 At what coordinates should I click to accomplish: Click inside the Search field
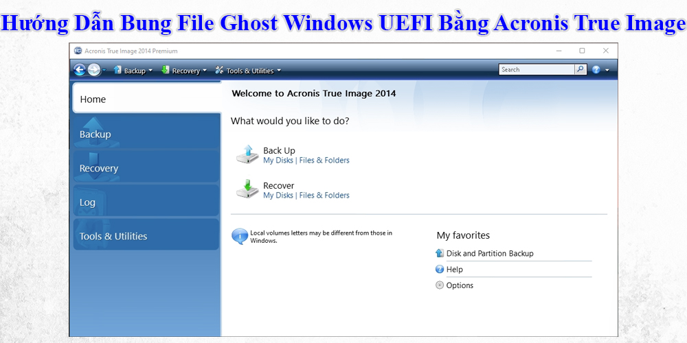coord(537,69)
